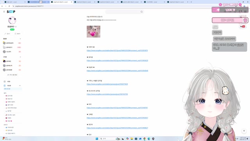The height and width of the screenshot is (141, 250).
Task: Click the YouTube icon in the overlay
Action: (243, 27)
